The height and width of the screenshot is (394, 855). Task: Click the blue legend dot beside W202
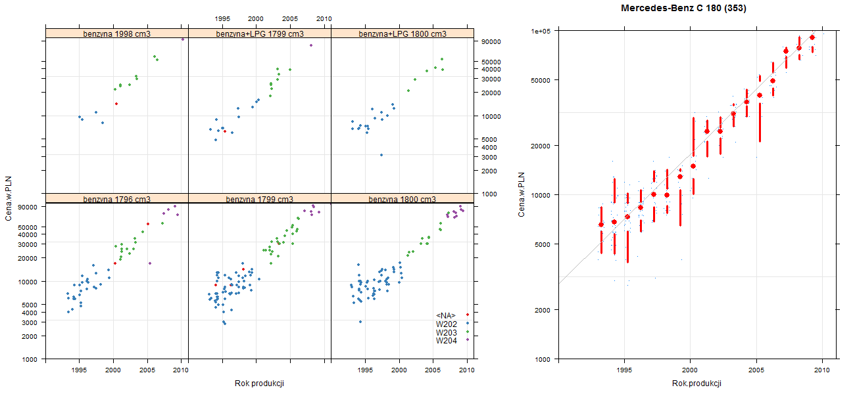pos(467,323)
